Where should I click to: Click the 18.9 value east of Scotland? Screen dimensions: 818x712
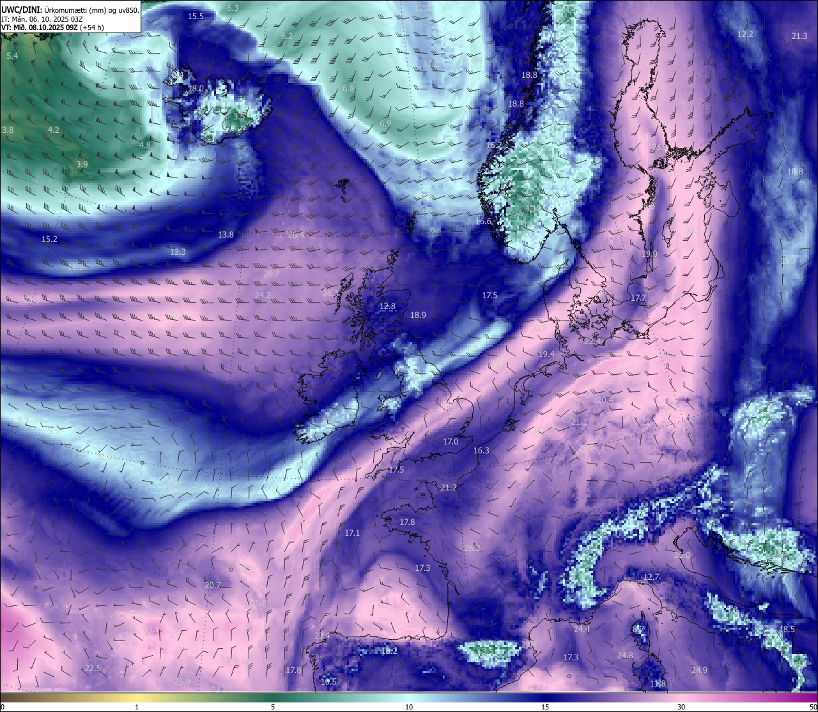point(418,315)
